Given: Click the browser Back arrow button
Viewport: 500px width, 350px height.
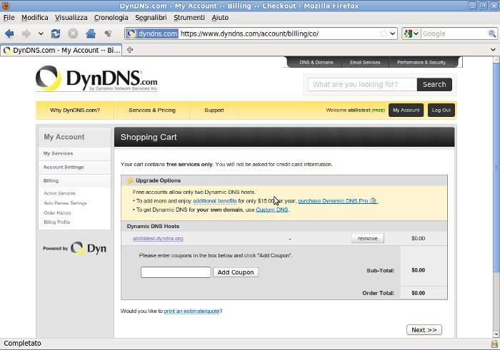Looking at the screenshot, I should tap(9, 34).
